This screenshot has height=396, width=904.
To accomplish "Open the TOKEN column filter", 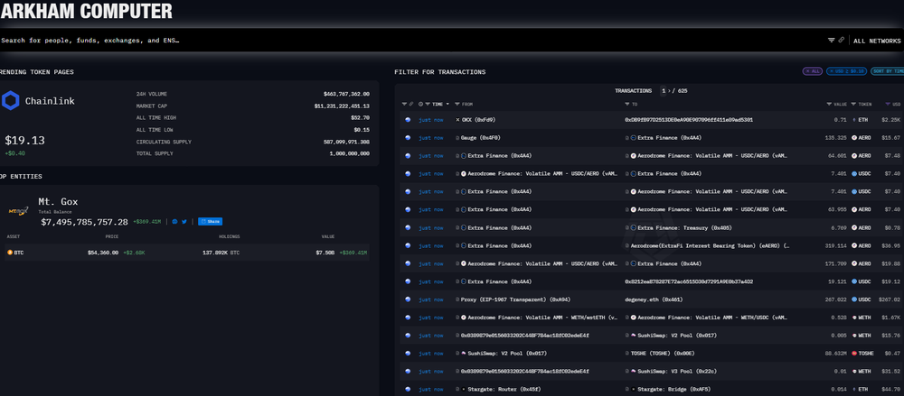I will [854, 104].
